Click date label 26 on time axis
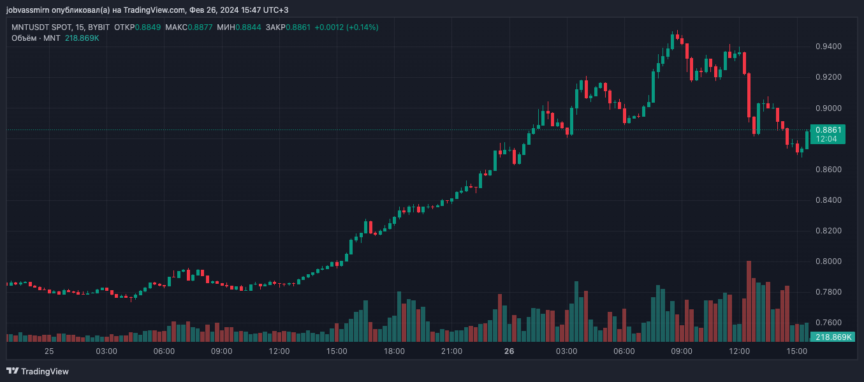 coord(509,351)
